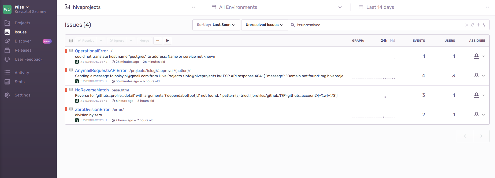Open the search builder sliders icon

click(484, 25)
